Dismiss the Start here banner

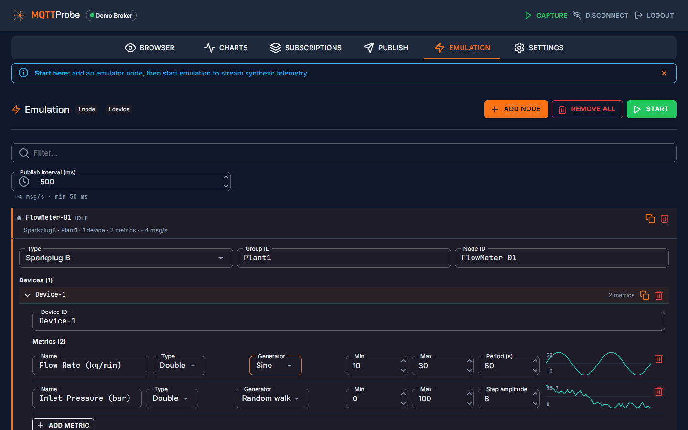pos(664,73)
